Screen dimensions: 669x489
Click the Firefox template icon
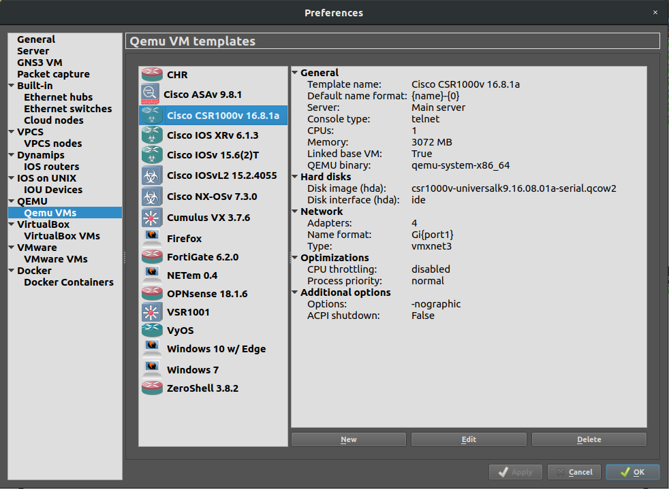[x=151, y=238]
